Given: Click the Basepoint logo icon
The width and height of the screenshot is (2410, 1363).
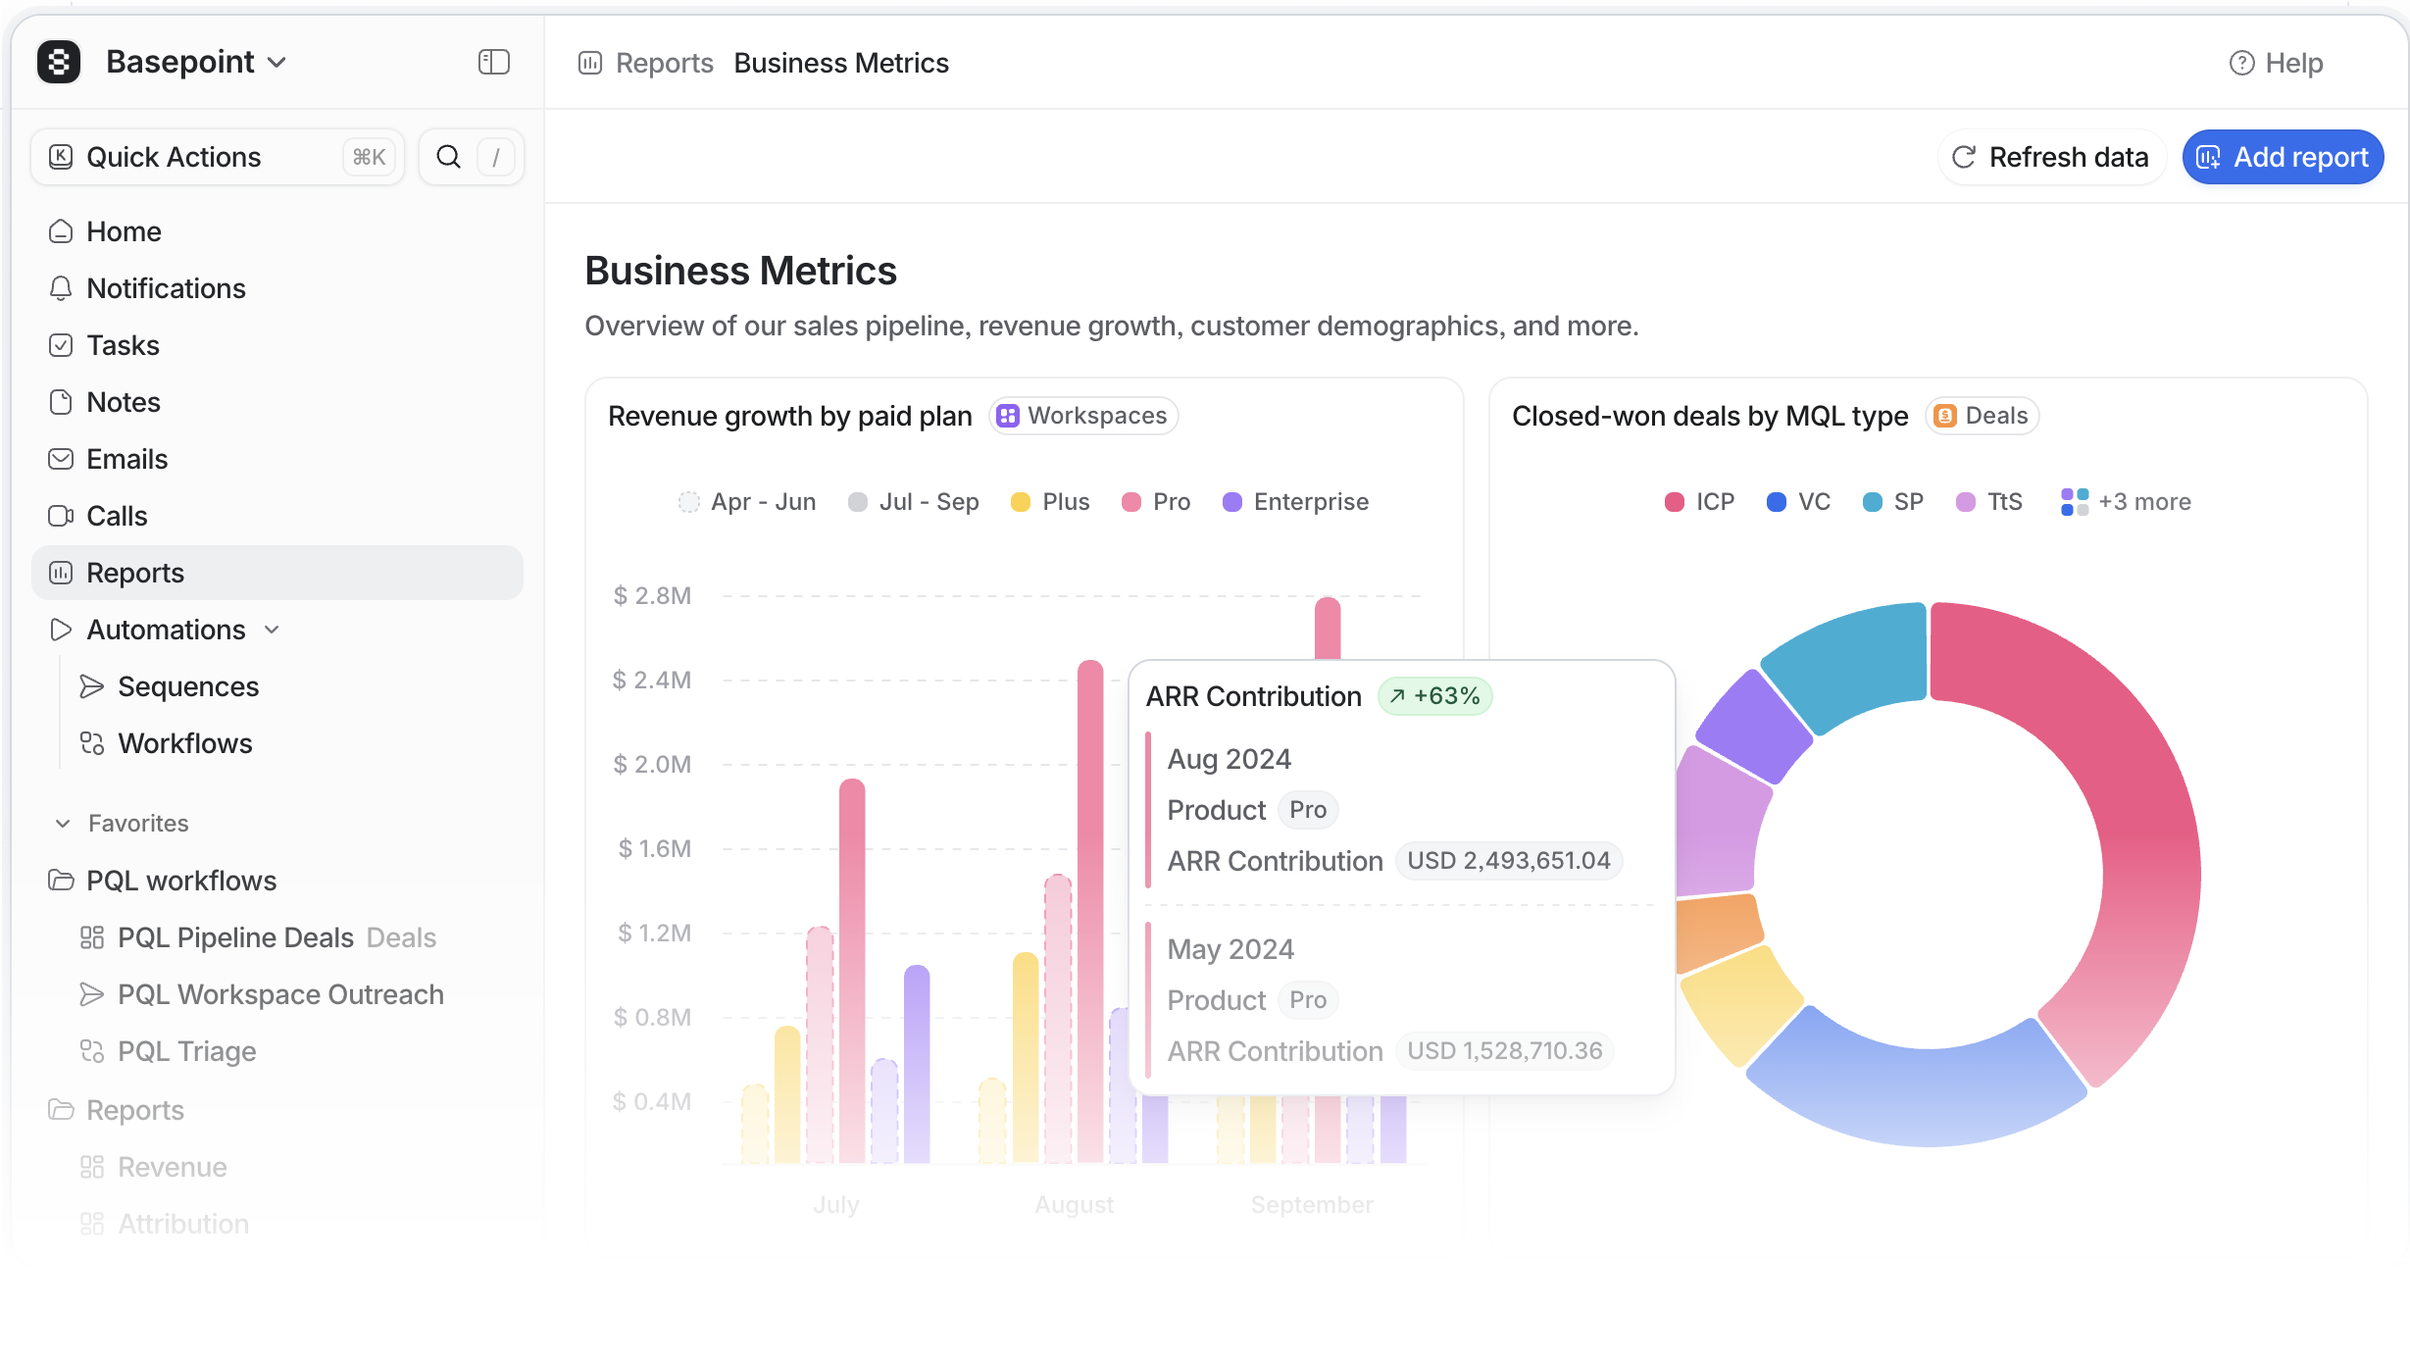Looking at the screenshot, I should 59,62.
